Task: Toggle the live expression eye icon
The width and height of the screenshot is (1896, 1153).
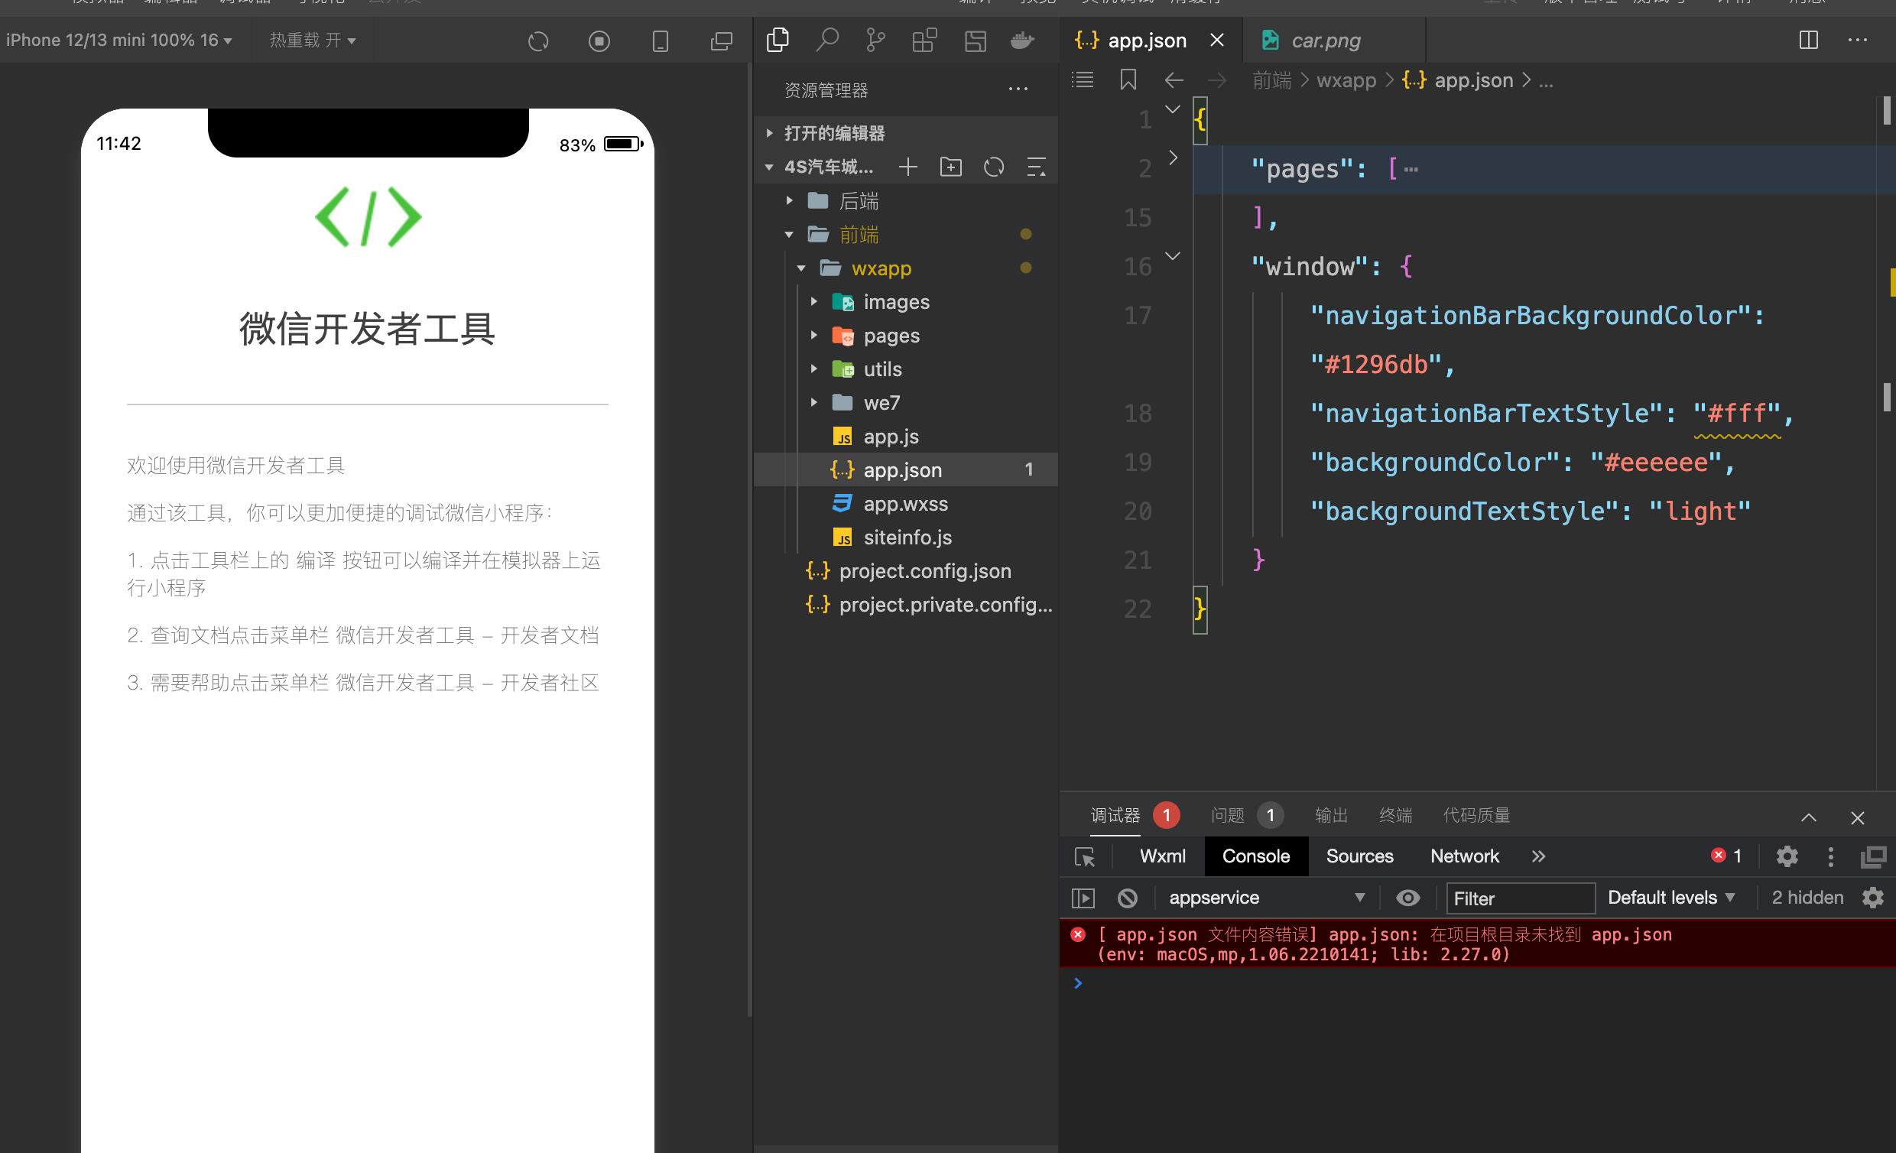Action: tap(1407, 898)
